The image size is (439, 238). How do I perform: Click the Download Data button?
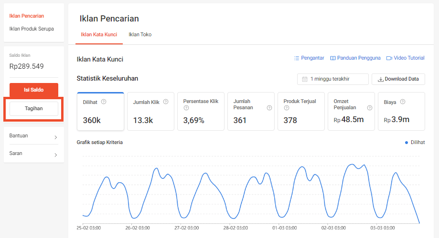[x=398, y=79]
